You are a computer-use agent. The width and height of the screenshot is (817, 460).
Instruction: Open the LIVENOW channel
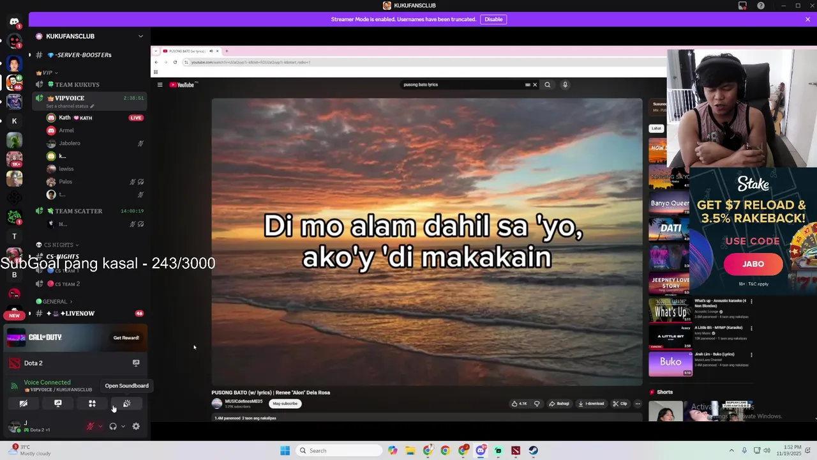click(x=89, y=314)
